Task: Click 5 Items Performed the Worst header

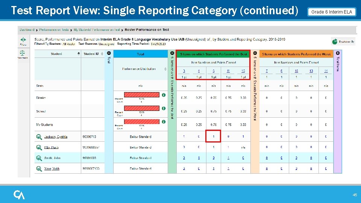Action: [296, 54]
